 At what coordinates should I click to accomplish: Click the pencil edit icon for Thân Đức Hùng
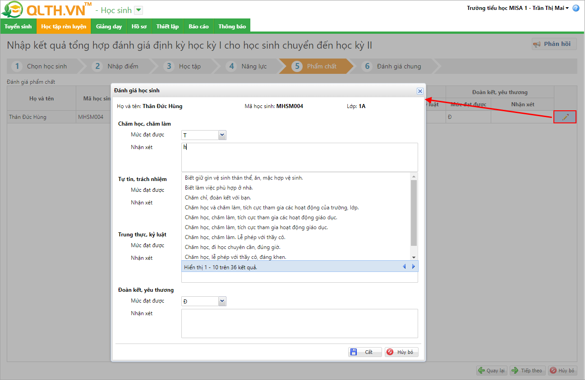coord(565,117)
